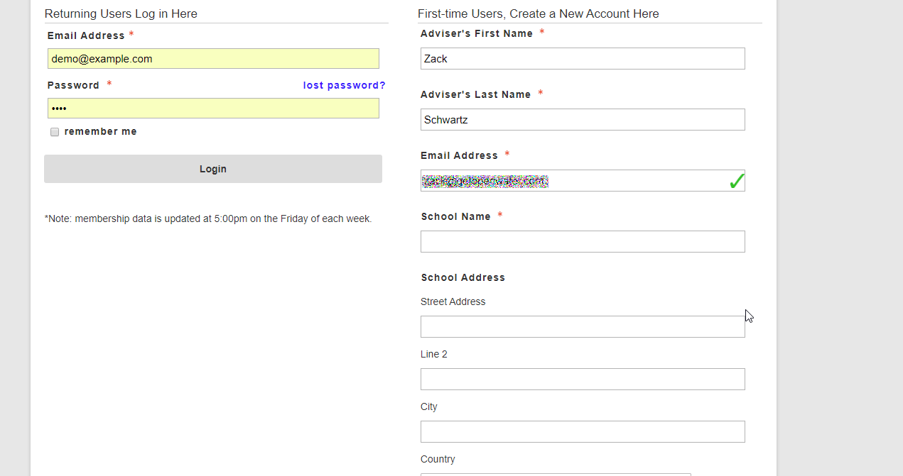This screenshot has width=903, height=476.
Task: Toggle the "remember me" checkbox
Action: point(55,132)
